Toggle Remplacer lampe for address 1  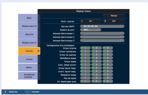pyautogui.click(x=85, y=75)
